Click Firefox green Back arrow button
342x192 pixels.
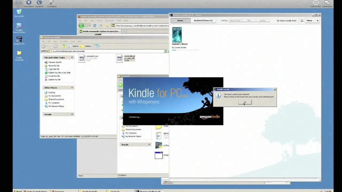pyautogui.click(x=81, y=26)
